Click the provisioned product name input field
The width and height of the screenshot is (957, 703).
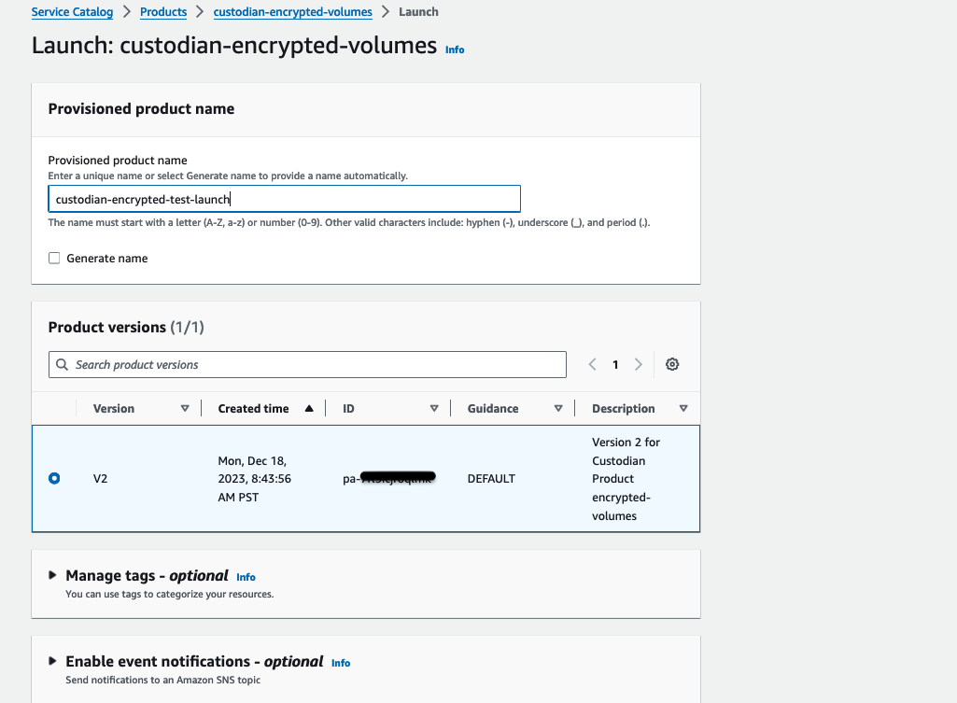coord(284,198)
